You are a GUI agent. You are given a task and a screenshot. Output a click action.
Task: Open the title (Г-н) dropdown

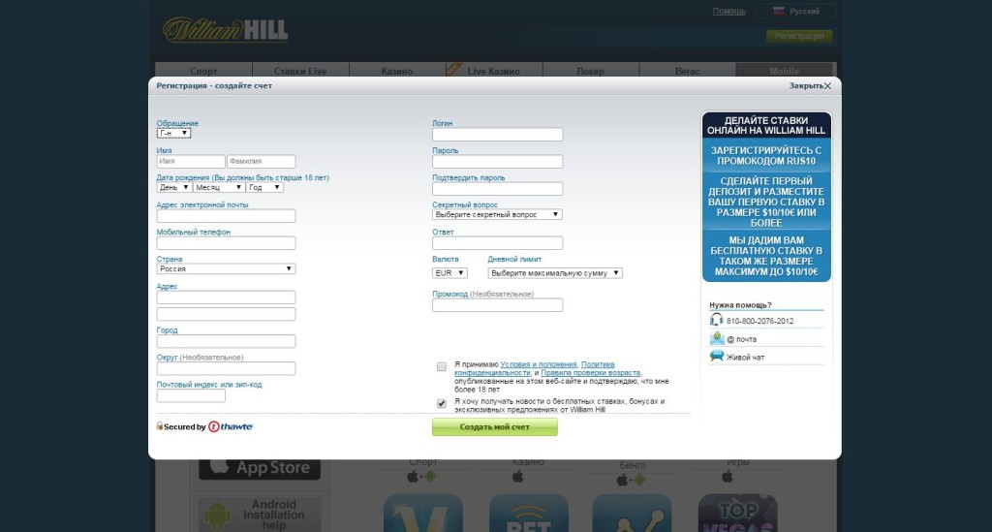pos(173,133)
